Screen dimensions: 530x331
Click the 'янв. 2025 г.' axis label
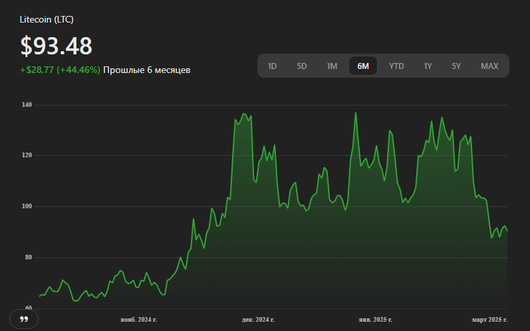(x=376, y=319)
